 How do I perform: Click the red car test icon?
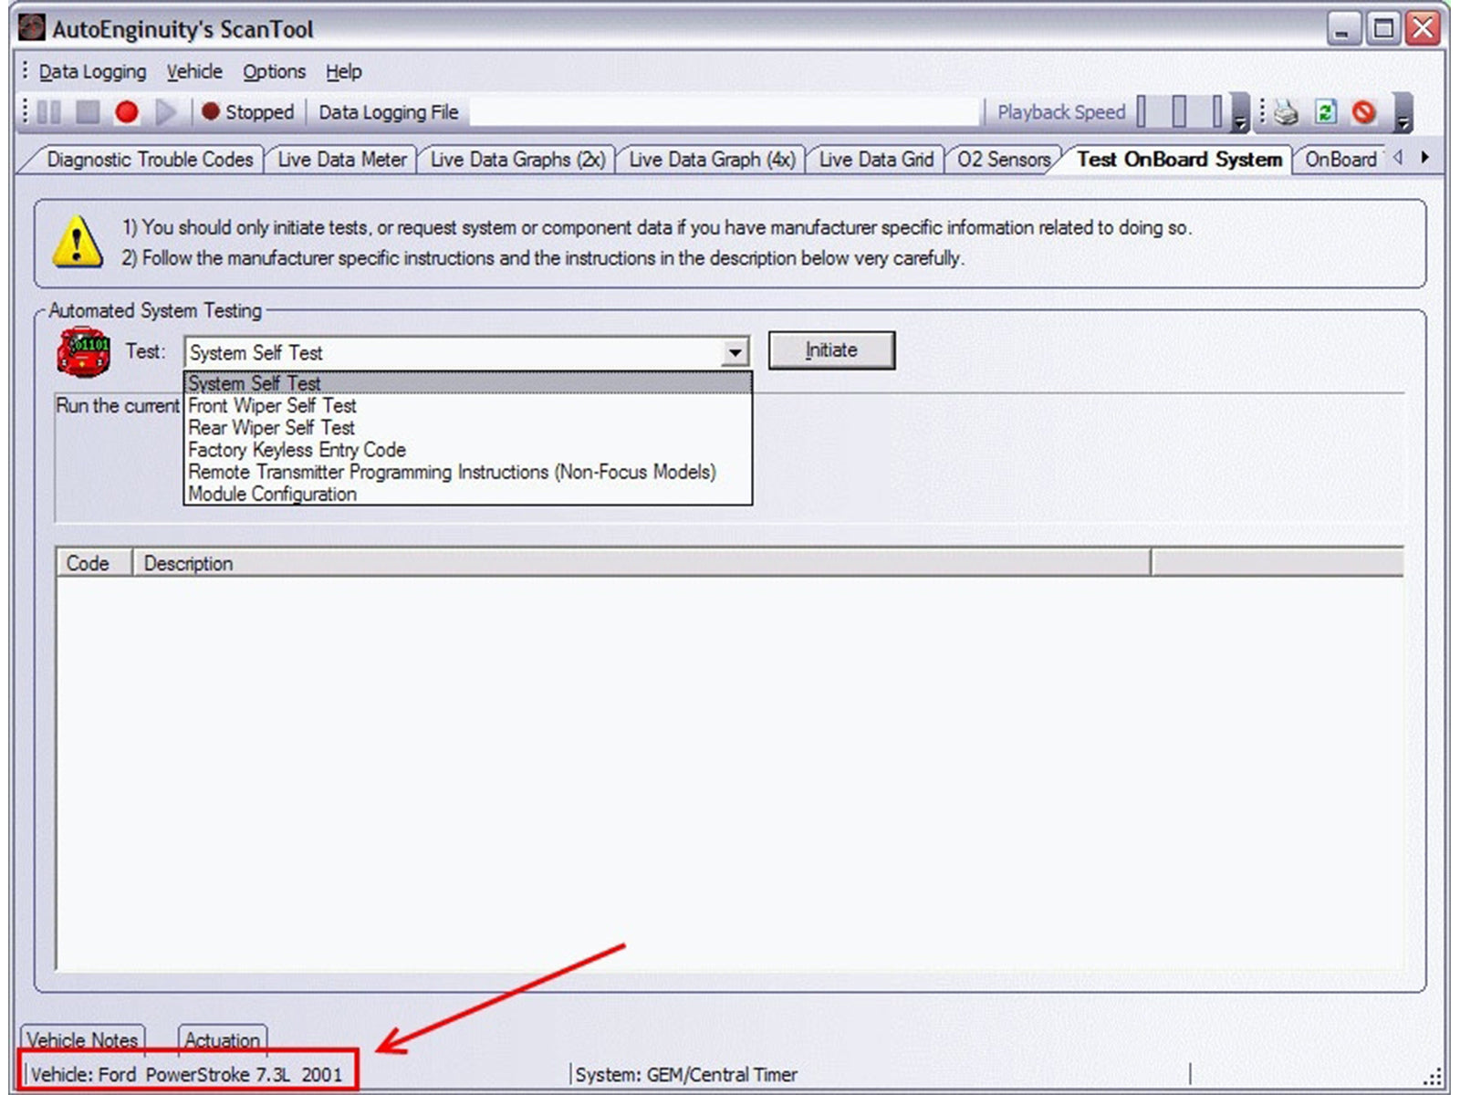(x=83, y=352)
